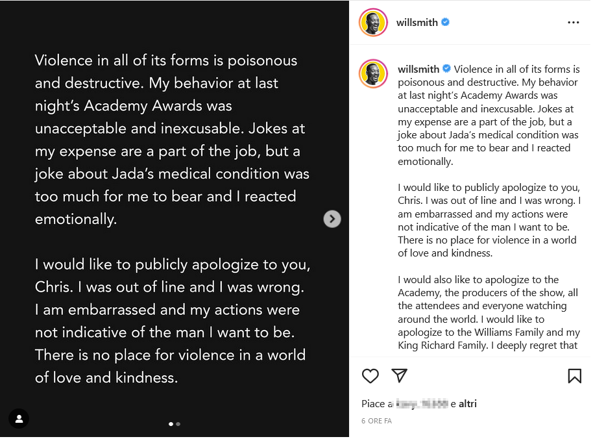Show tagged people on the image
The image size is (593, 439).
[19, 418]
